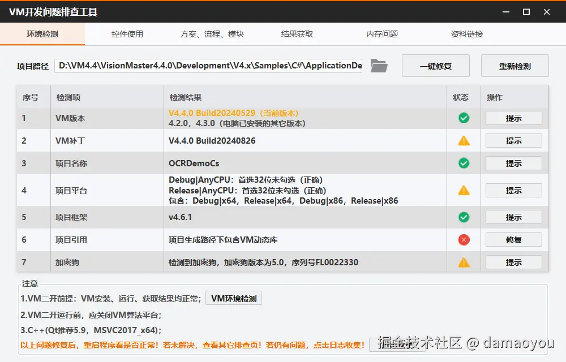Click the 包含: Debug|x64 platform list line
Screen dimensions: 566x362
tap(284, 201)
